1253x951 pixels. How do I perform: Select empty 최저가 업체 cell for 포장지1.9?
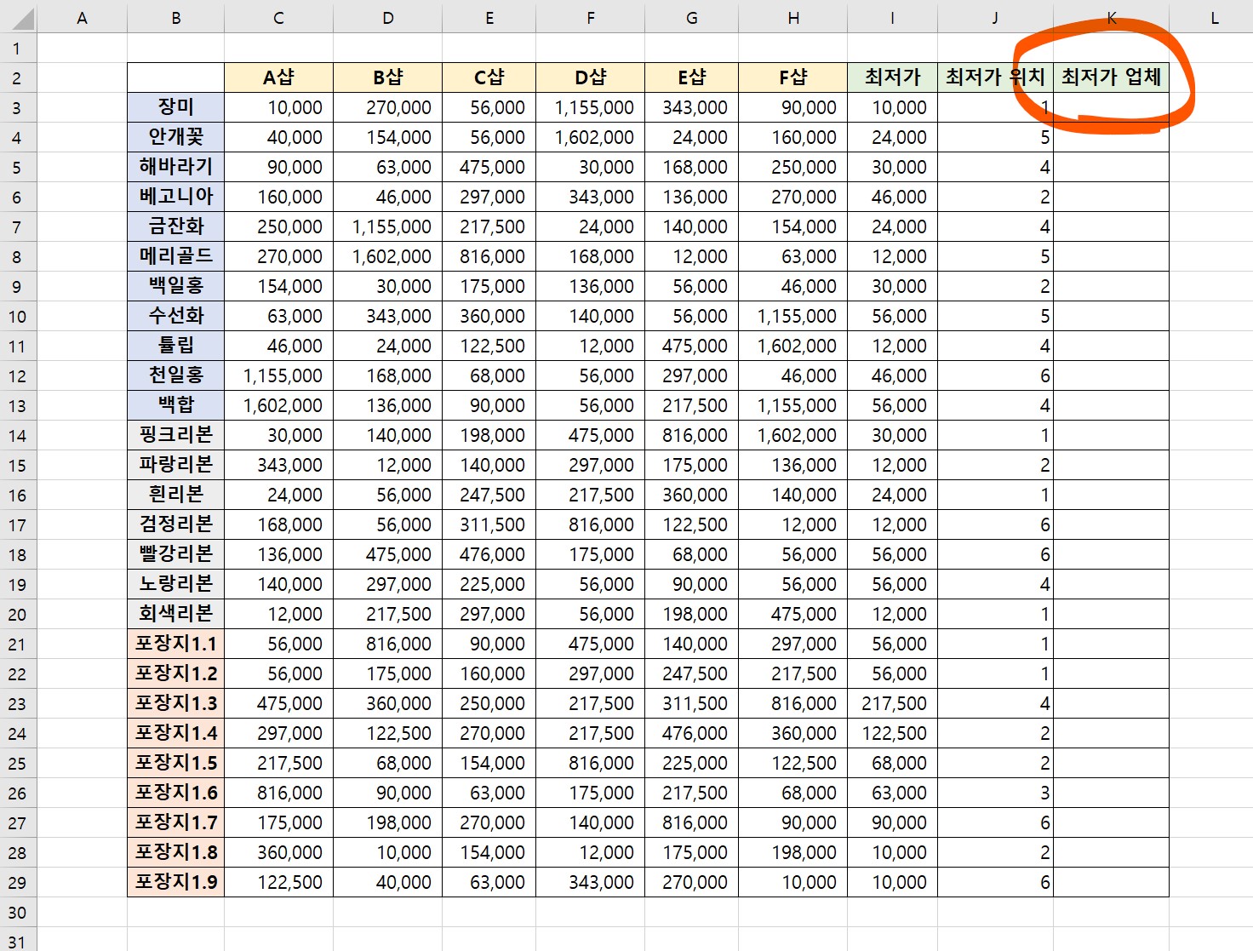(1111, 882)
